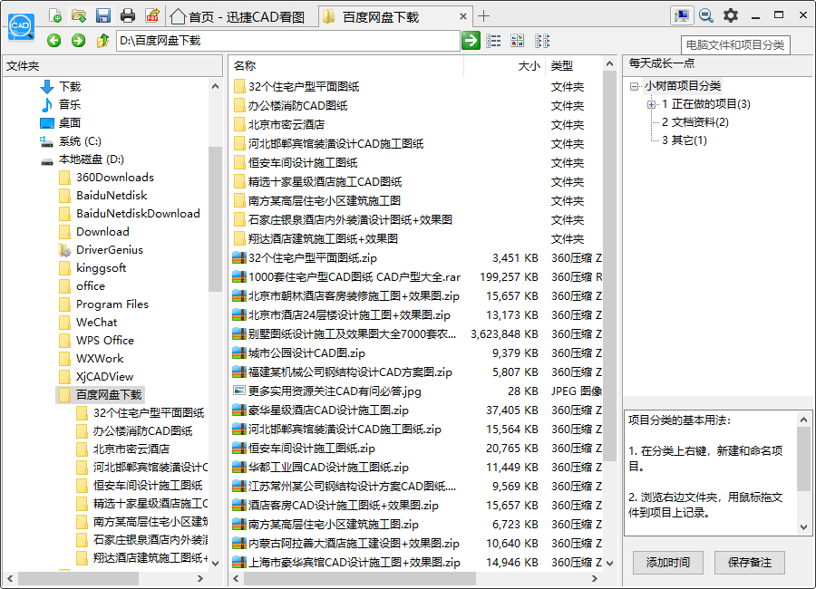Open settings gear icon
The image size is (816, 589).
731,15
